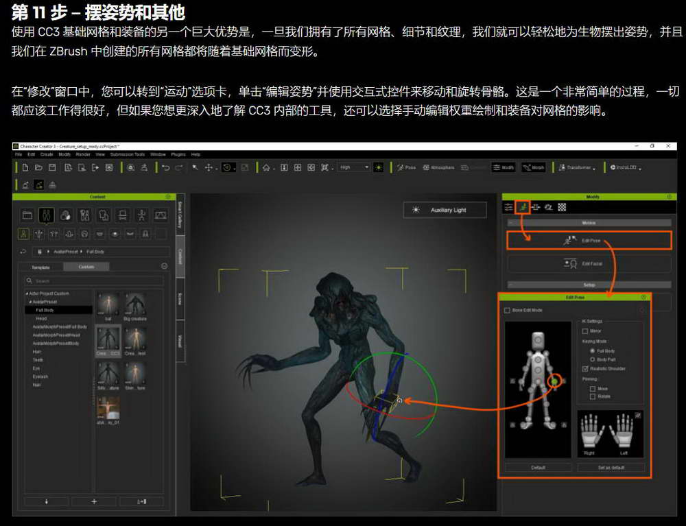This screenshot has height=526, width=686.
Task: Click the Edit Facial button
Action: click(589, 263)
